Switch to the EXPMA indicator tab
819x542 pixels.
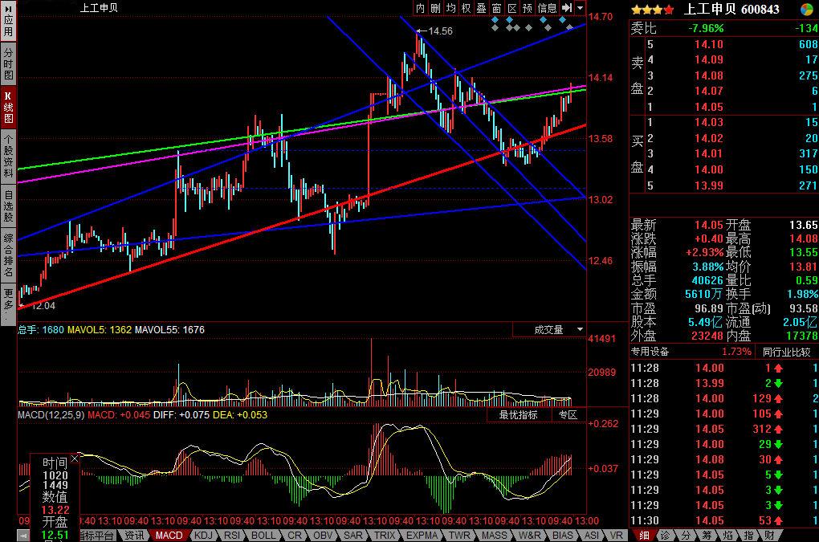tap(422, 536)
